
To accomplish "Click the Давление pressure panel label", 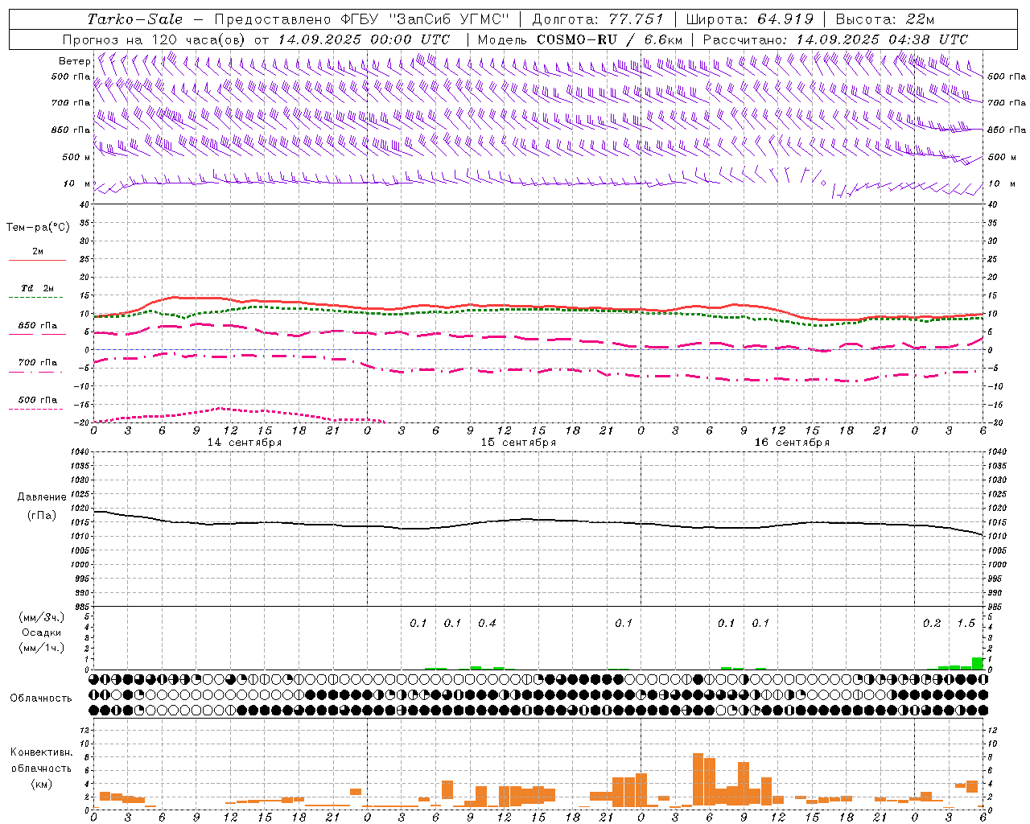I will click(x=42, y=497).
